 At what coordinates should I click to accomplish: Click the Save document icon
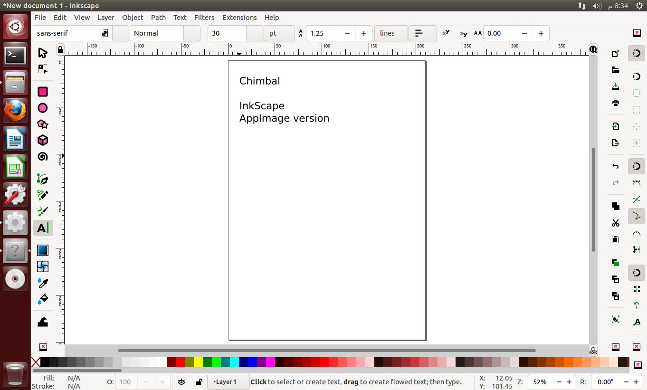[616, 86]
